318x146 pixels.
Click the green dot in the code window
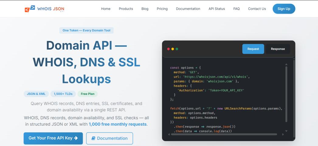pyautogui.click(x=177, y=49)
